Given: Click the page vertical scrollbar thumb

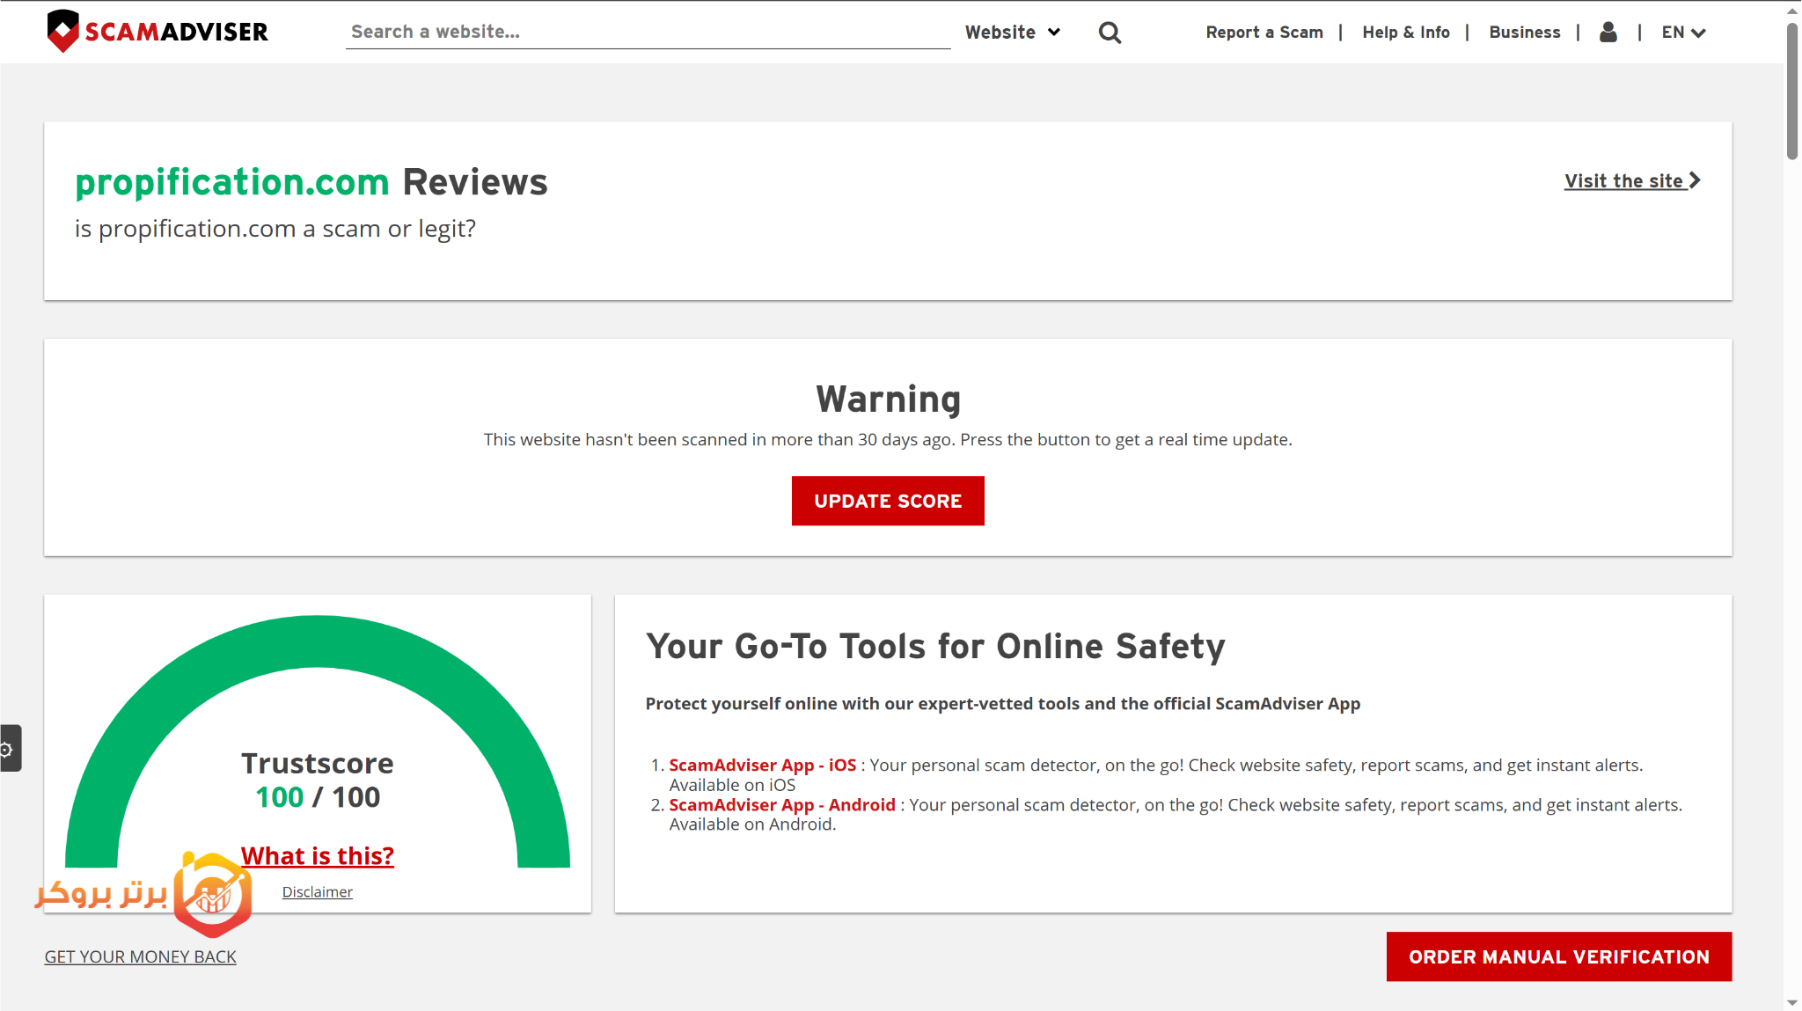Looking at the screenshot, I should point(1792,91).
